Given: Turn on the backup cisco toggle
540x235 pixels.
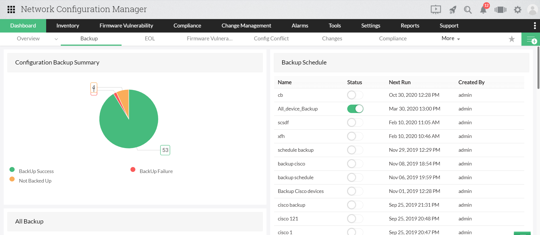Looking at the screenshot, I should coord(355,164).
